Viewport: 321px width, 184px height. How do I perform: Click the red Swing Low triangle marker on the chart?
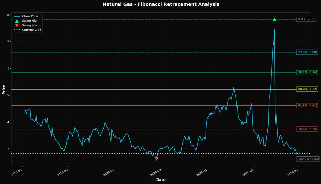click(x=157, y=159)
